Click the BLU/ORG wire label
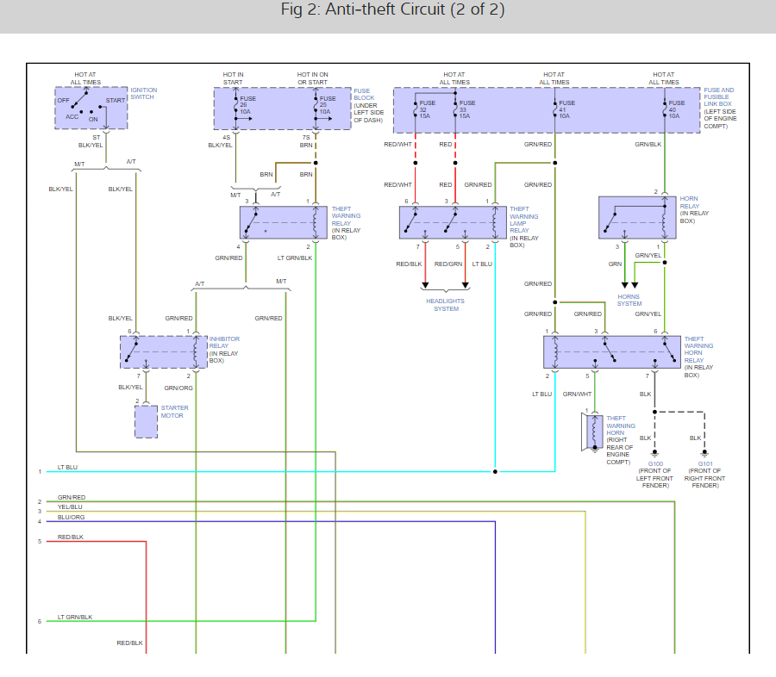Viewport: 776px width, 677px height. point(71,518)
